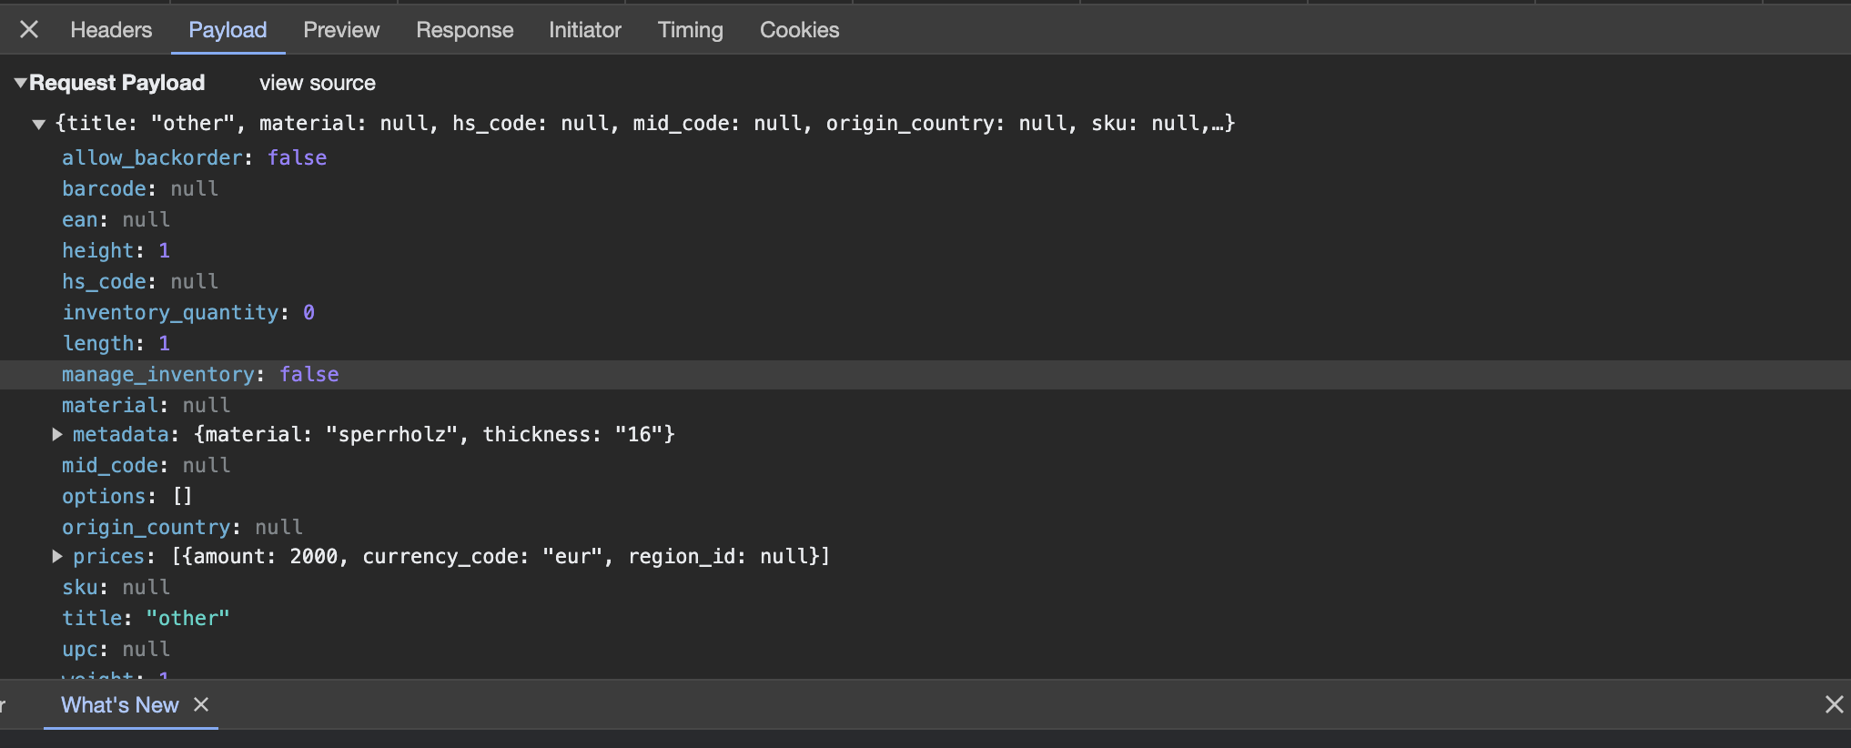Switch to the What's New tab
Image resolution: width=1851 pixels, height=748 pixels.
pyautogui.click(x=118, y=705)
